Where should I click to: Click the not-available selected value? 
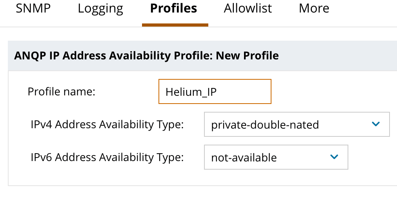[x=244, y=158]
